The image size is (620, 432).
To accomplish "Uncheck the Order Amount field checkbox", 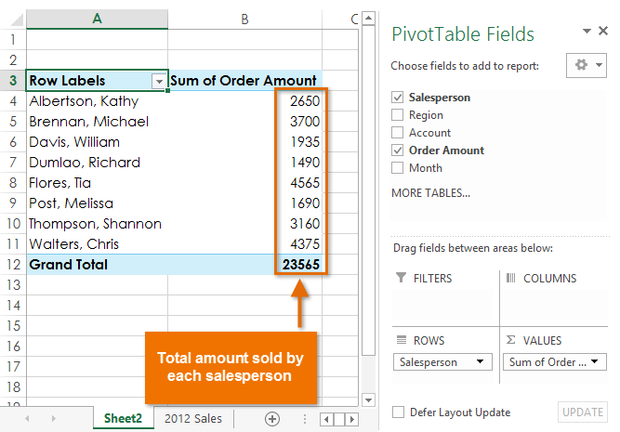I will coord(398,151).
